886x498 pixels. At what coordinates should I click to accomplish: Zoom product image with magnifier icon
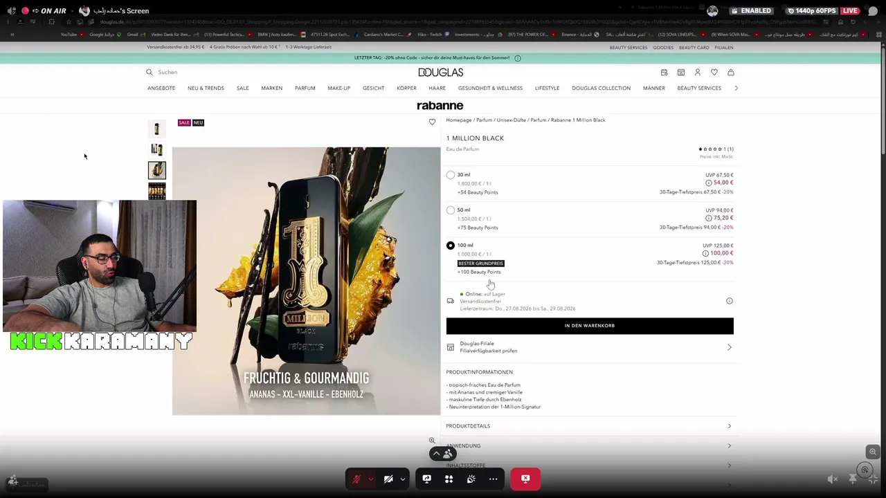click(432, 441)
